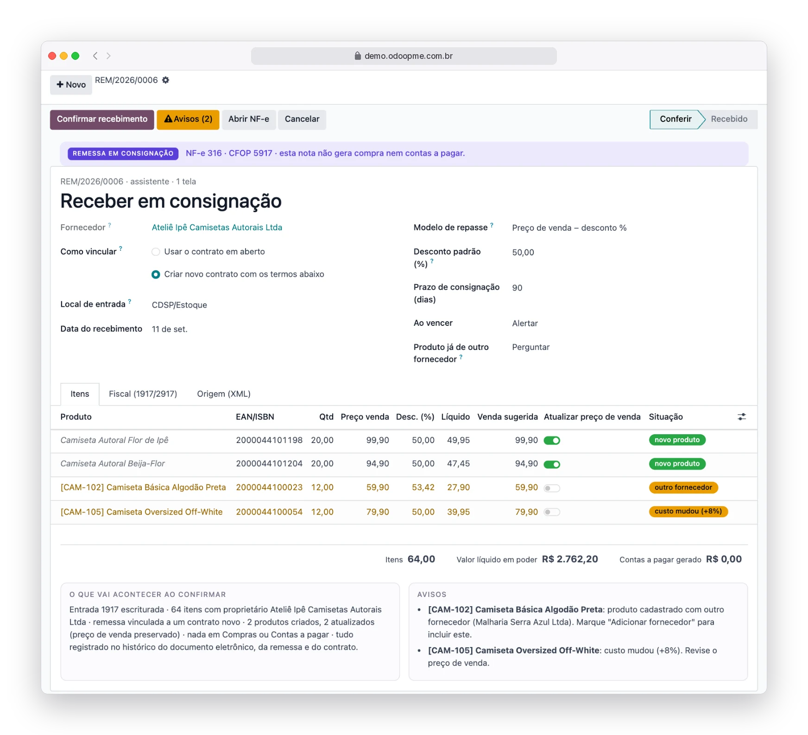
Task: Disable price update for Camiseta Flor de Ipê
Action: pyautogui.click(x=552, y=440)
